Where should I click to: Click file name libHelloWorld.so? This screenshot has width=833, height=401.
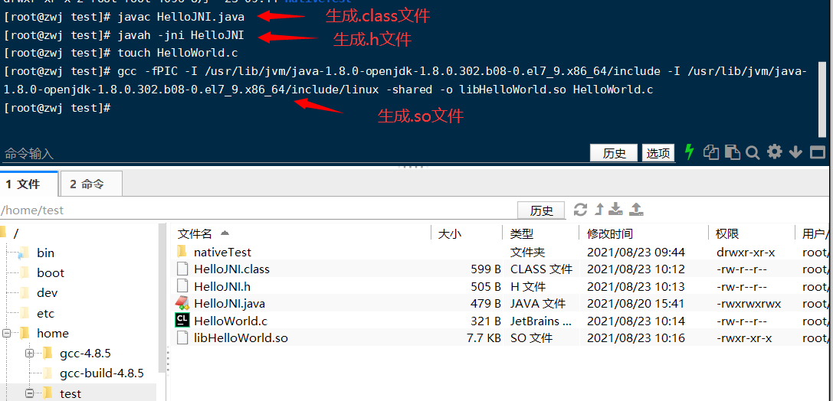tap(241, 338)
